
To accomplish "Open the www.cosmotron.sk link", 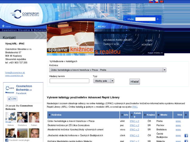I will 14,76.
